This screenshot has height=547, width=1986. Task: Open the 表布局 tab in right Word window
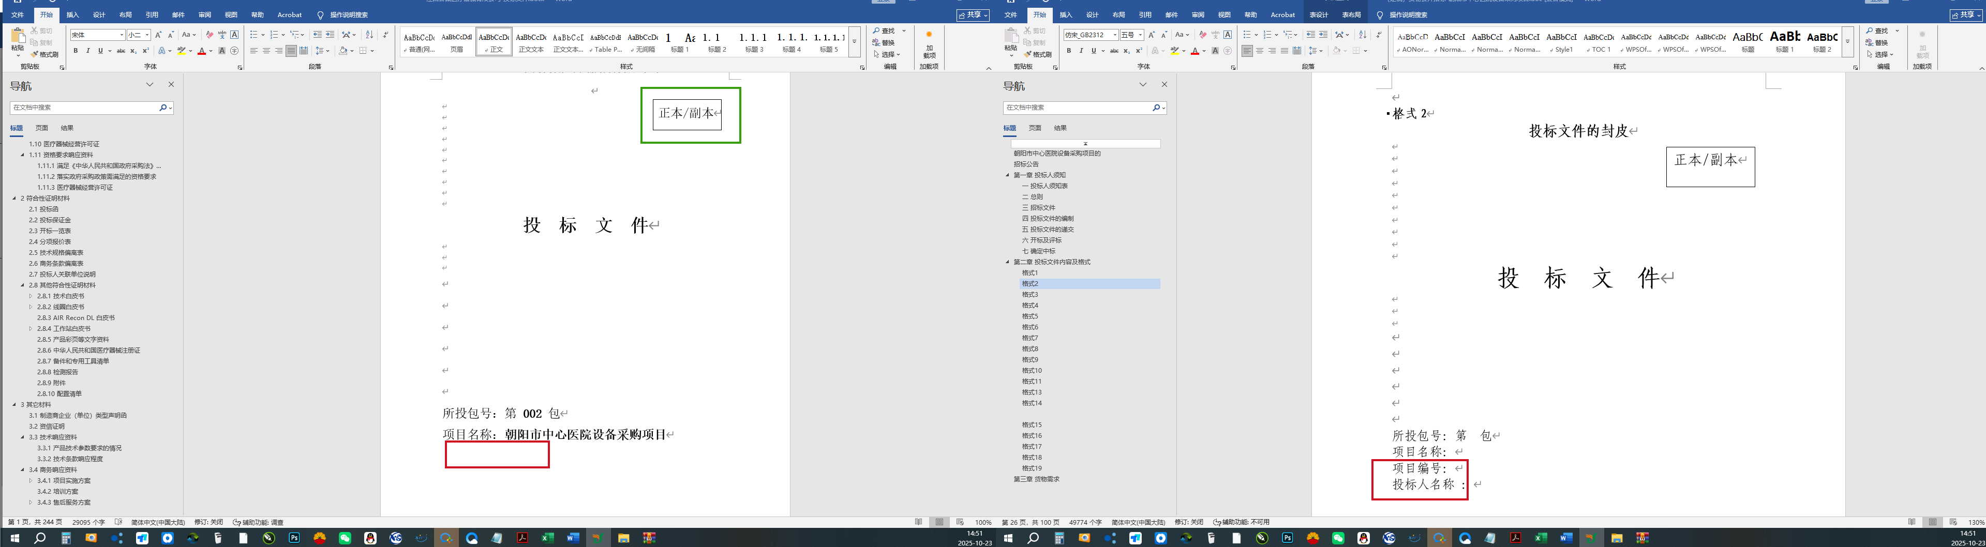click(1351, 14)
